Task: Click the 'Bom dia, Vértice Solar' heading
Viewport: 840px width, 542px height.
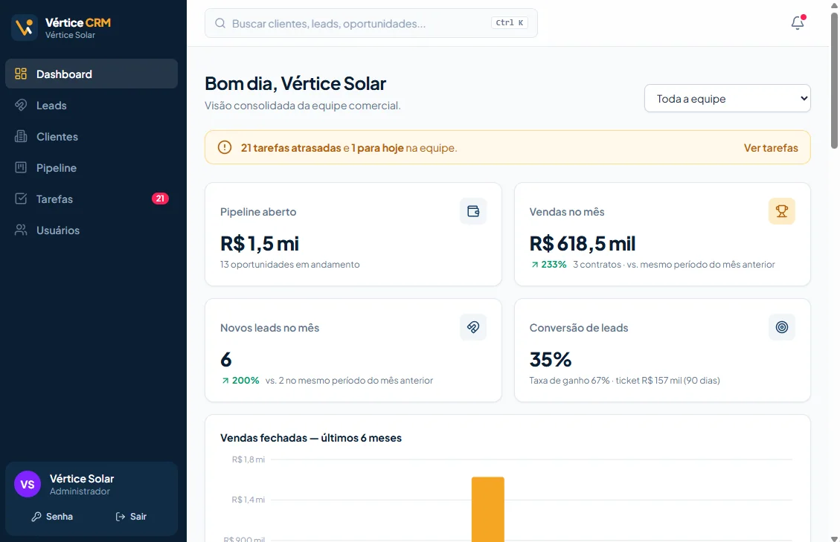Action: [x=295, y=83]
